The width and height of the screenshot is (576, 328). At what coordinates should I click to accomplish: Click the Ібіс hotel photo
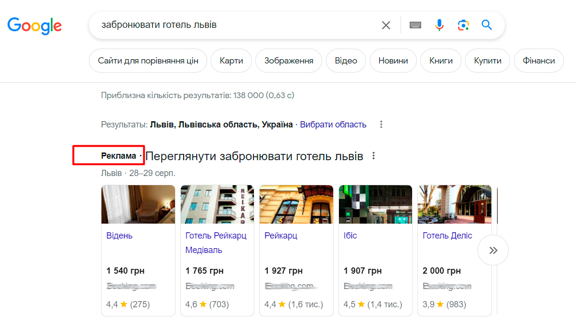pos(376,204)
